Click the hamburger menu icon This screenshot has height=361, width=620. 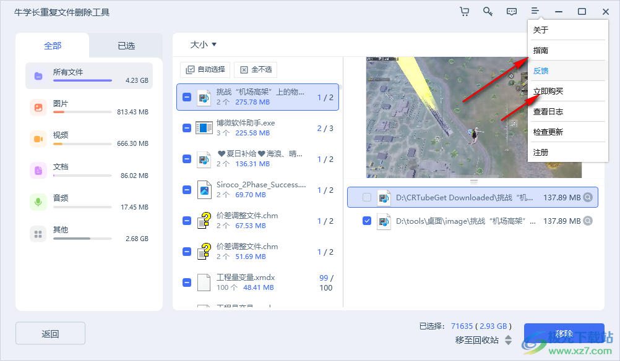point(535,12)
